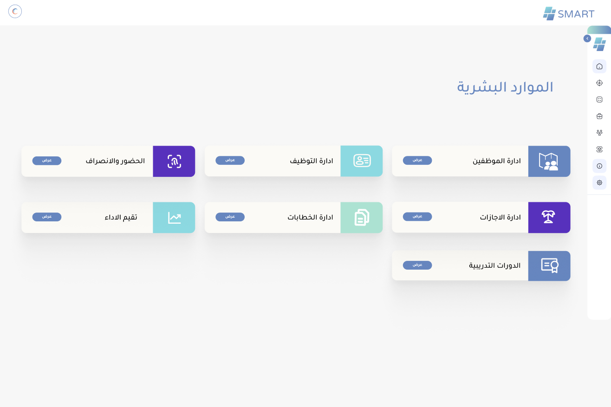Toggle dark mode with the crescent moon icon
The width and height of the screenshot is (611, 407).
pyautogui.click(x=15, y=11)
